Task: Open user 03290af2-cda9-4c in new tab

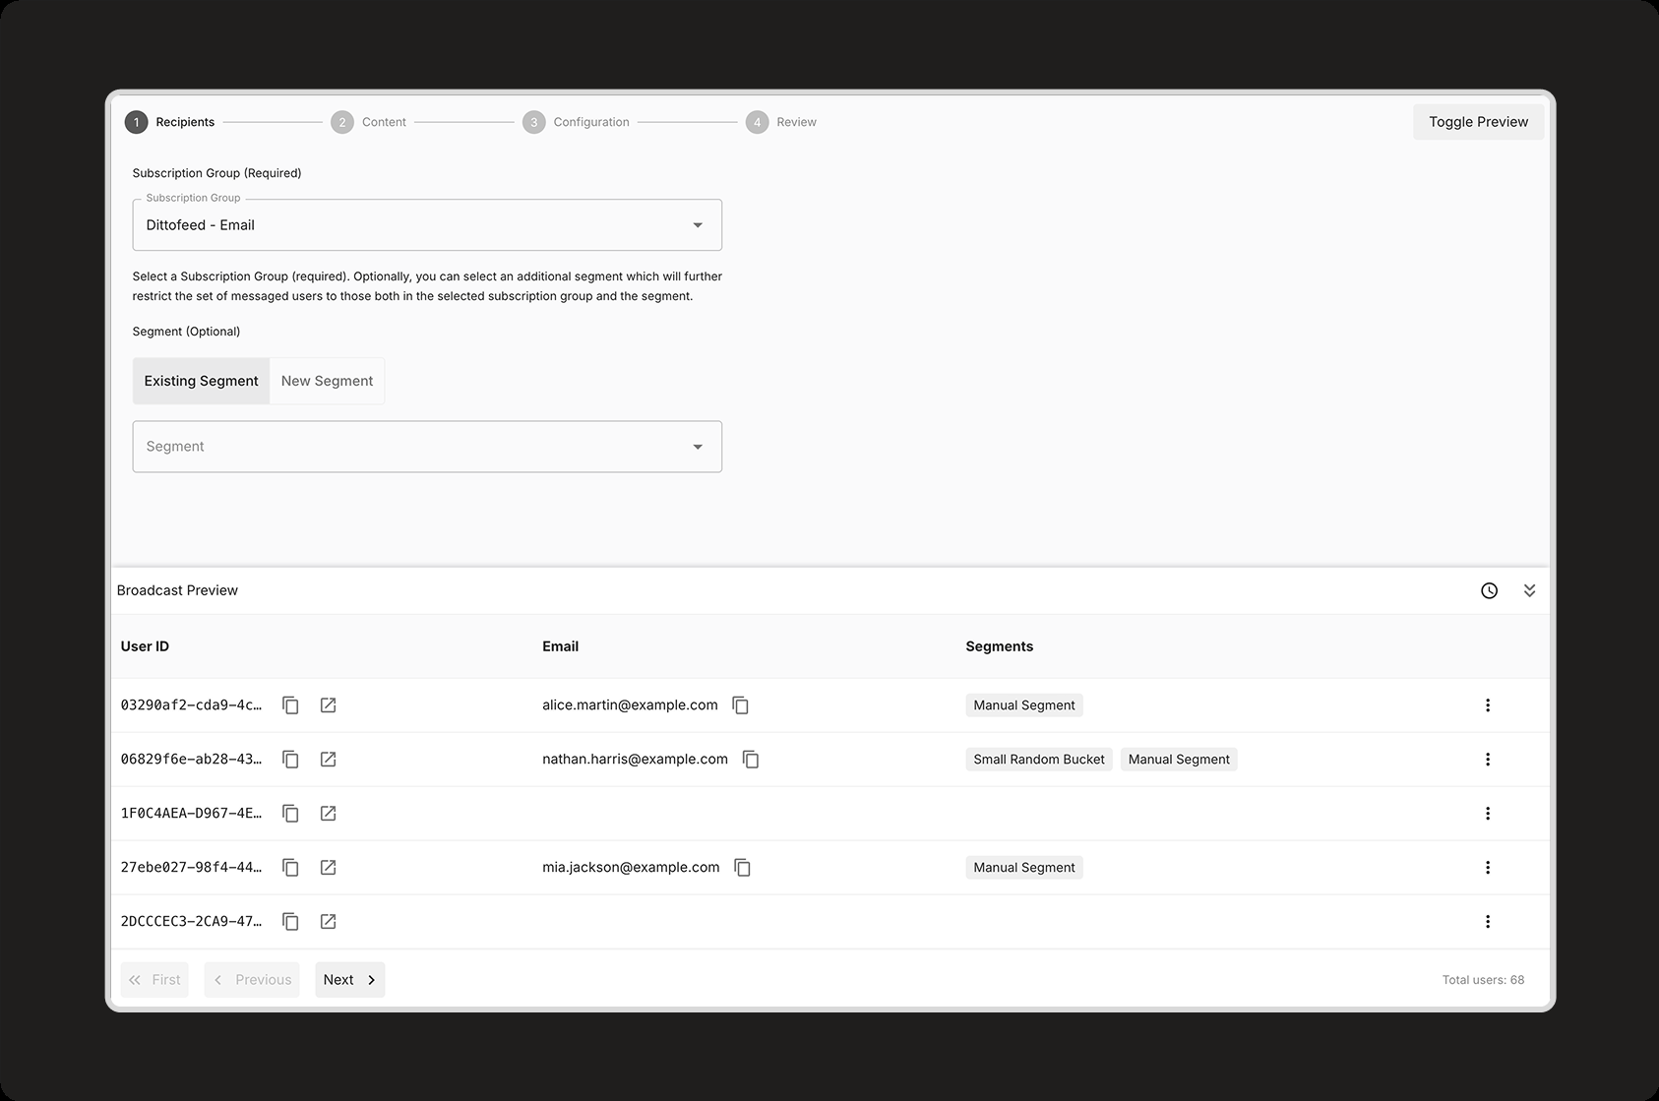Action: pos(329,705)
